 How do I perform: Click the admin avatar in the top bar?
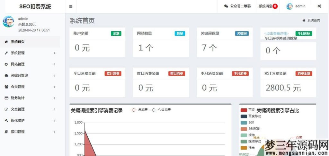pyautogui.click(x=289, y=6)
